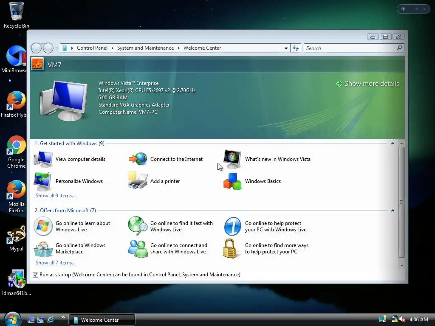Click Show all 9 items link

point(56,196)
